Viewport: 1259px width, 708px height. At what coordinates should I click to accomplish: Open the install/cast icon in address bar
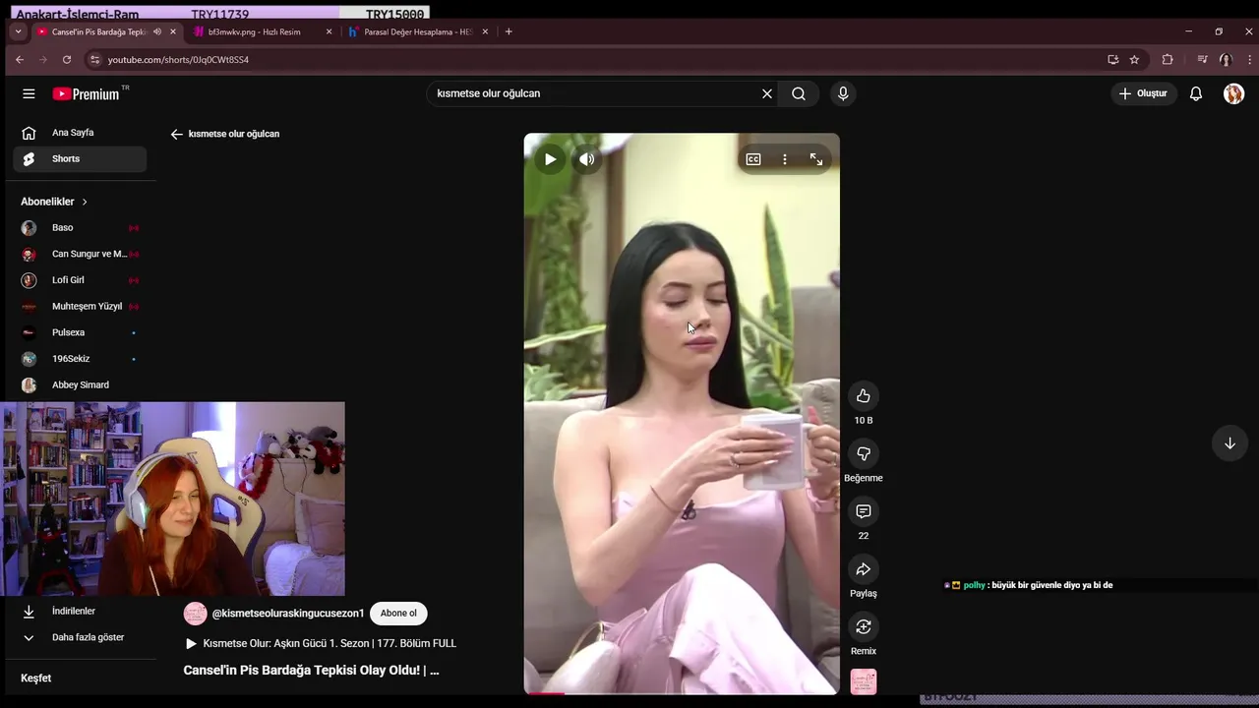1112,60
